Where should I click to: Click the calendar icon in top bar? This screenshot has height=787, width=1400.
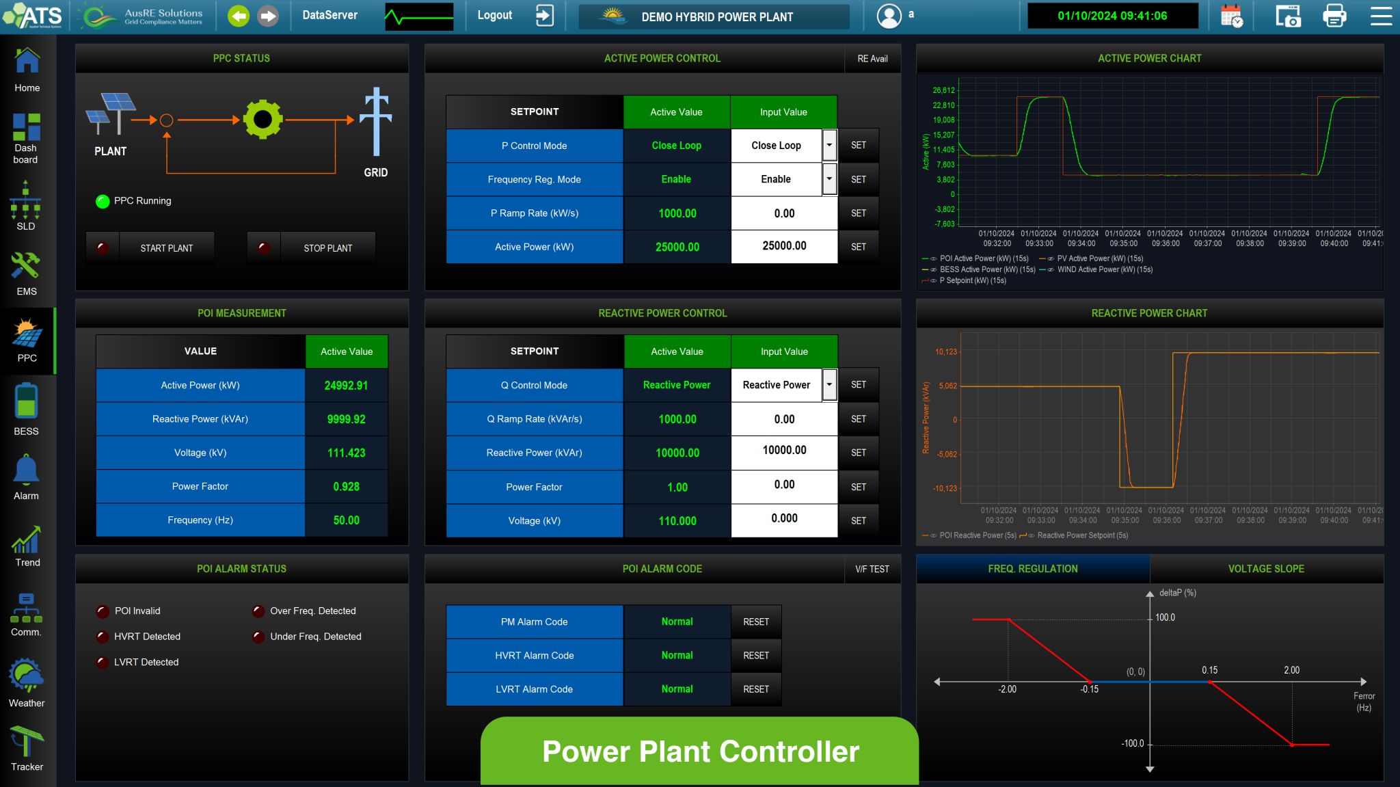pyautogui.click(x=1231, y=16)
